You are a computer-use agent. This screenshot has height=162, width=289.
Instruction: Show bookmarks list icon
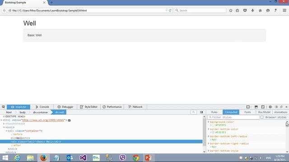(x=238, y=10)
